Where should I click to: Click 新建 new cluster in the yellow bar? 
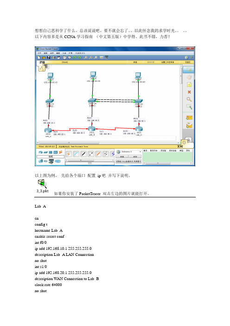pyautogui.click(x=135, y=62)
